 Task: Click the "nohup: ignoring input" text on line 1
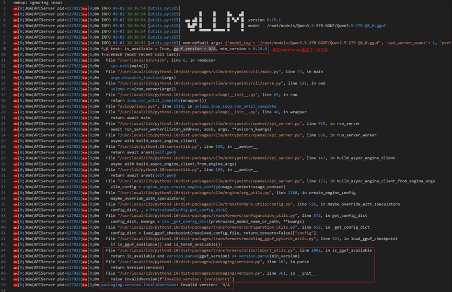click(38, 3)
